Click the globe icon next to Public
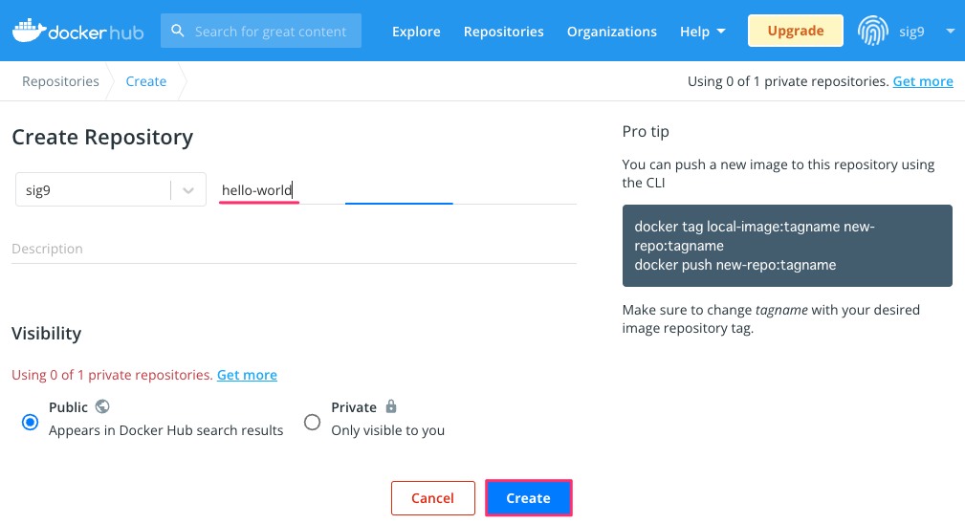 click(x=102, y=406)
